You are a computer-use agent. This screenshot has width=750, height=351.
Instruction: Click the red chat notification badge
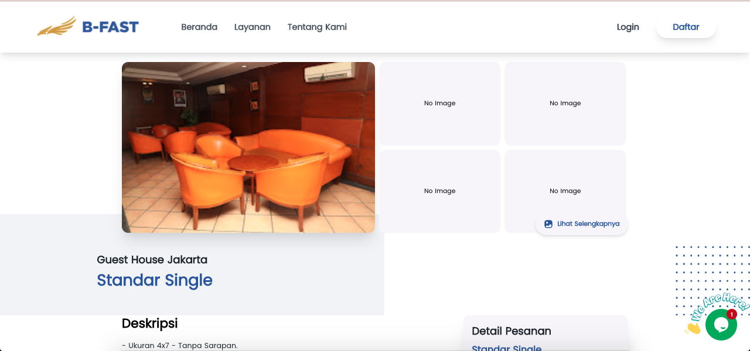[x=731, y=314]
